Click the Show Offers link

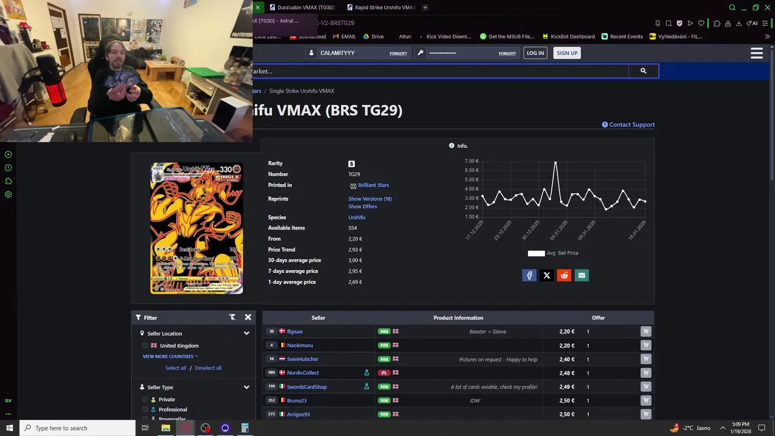point(363,206)
